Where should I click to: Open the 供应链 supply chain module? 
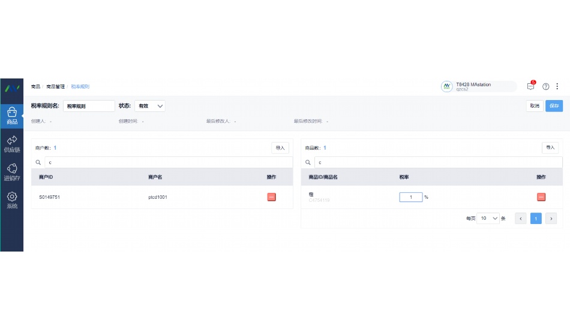[11, 144]
